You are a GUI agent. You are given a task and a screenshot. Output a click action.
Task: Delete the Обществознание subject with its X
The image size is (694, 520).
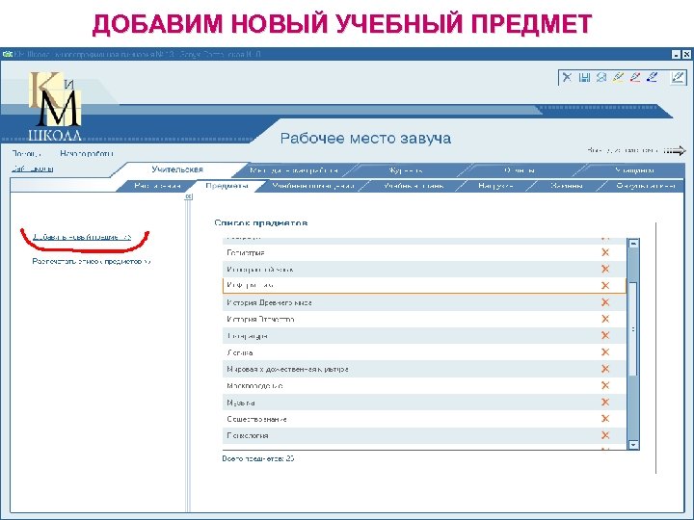[x=605, y=419]
